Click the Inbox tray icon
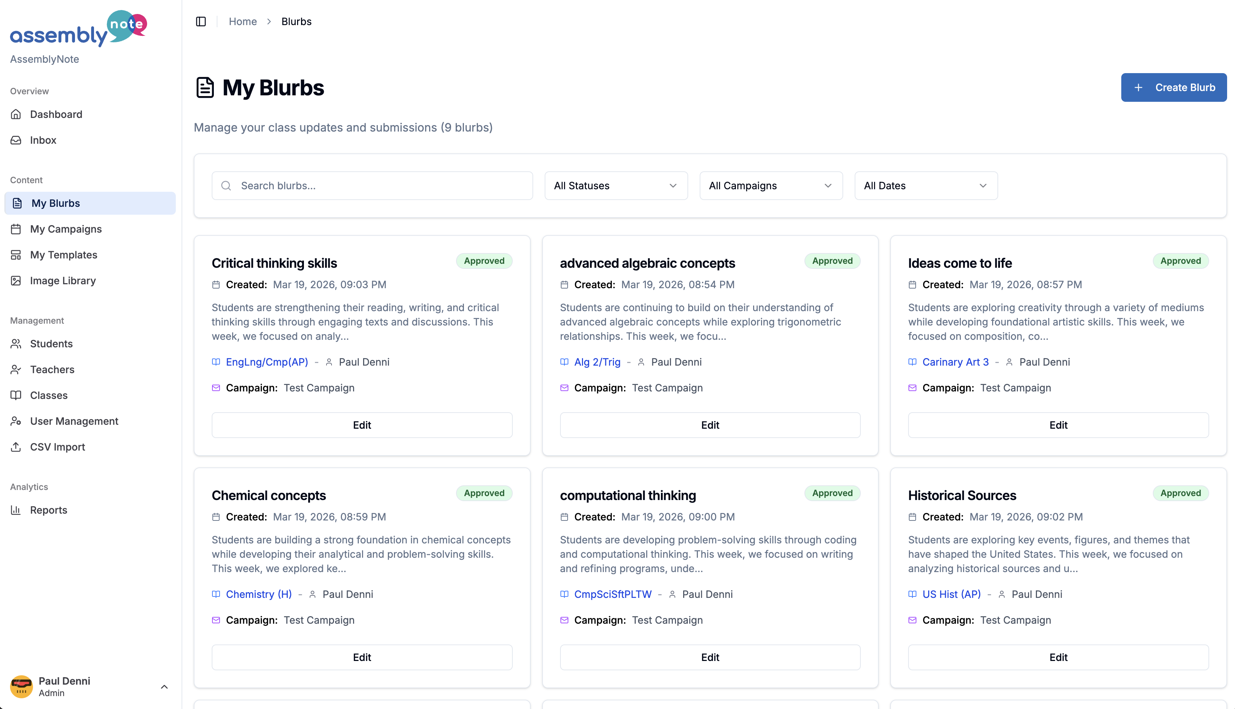The image size is (1235, 709). pos(16,140)
